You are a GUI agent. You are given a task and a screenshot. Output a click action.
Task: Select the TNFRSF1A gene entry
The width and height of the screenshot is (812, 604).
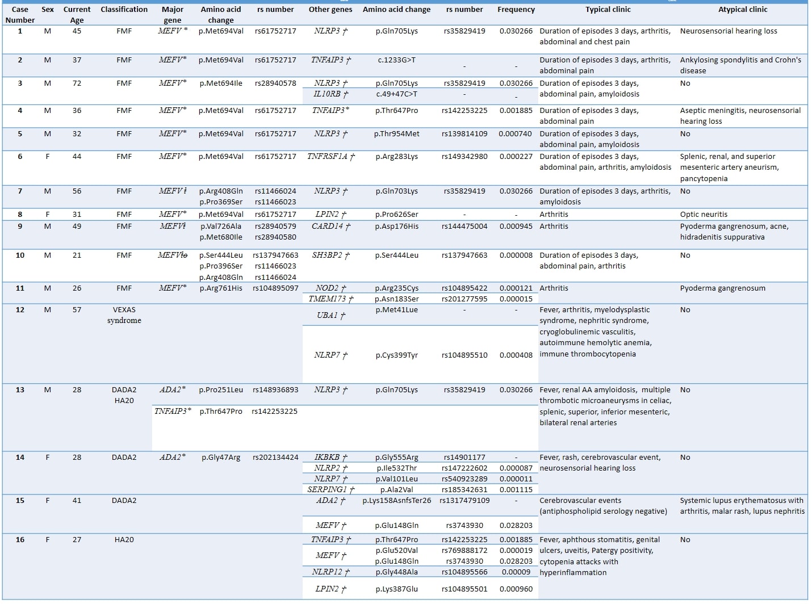[330, 157]
